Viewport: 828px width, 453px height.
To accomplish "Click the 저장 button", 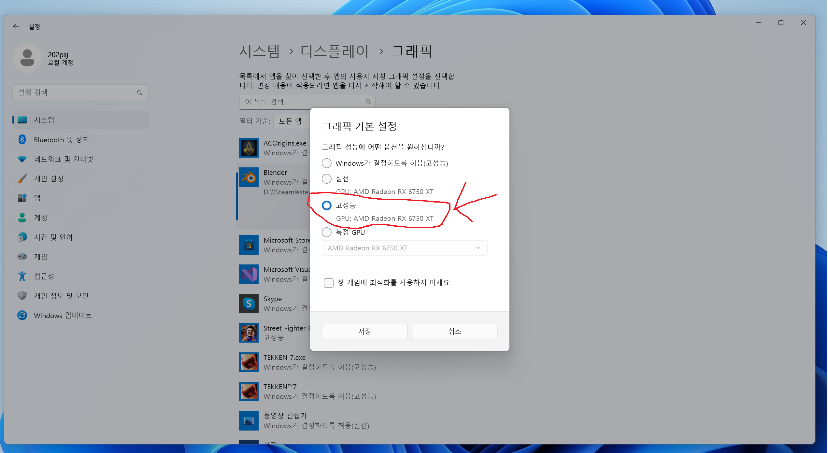I will 364,332.
